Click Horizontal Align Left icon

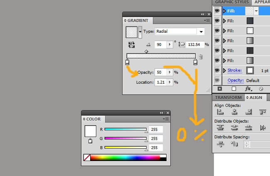coord(220,112)
